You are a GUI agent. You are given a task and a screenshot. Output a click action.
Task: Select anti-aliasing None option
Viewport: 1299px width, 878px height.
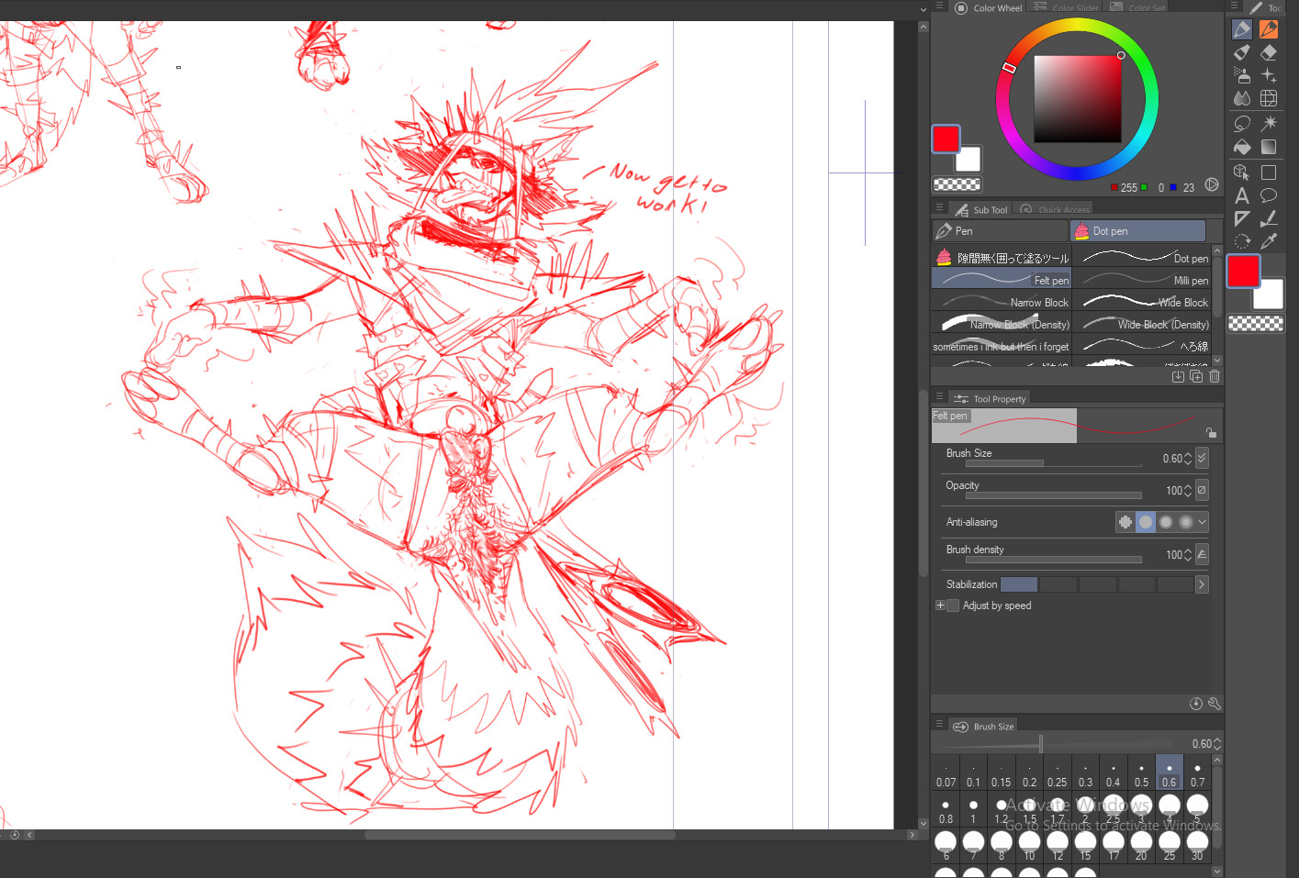tap(1125, 522)
